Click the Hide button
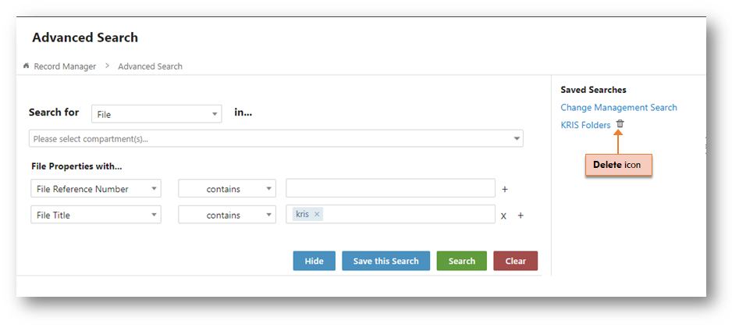732x328 pixels. 314,261
